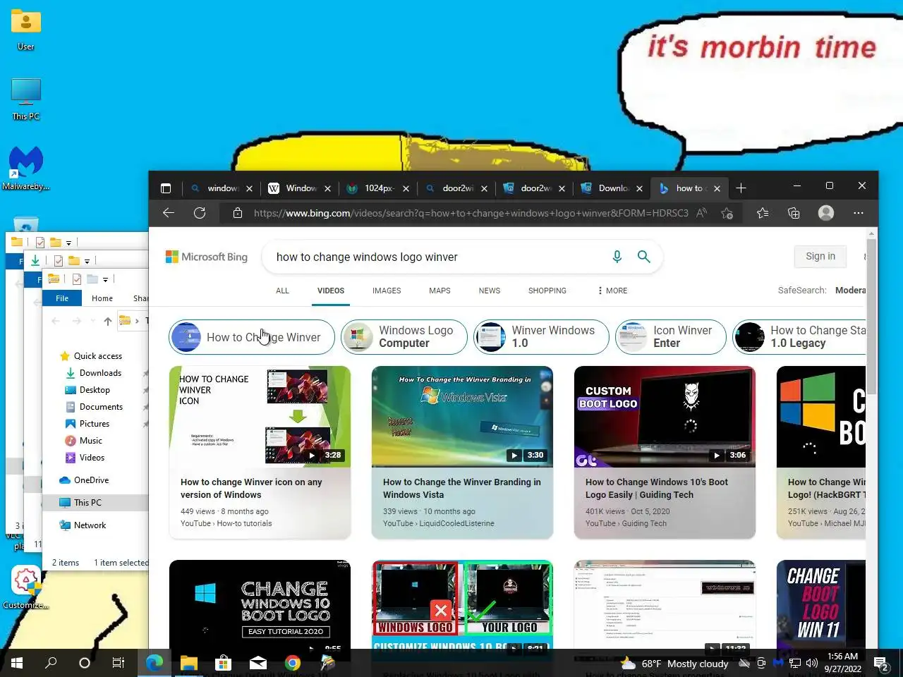Open Edge Settings and more ellipsis
Image resolution: width=903 pixels, height=677 pixels.
(x=859, y=213)
